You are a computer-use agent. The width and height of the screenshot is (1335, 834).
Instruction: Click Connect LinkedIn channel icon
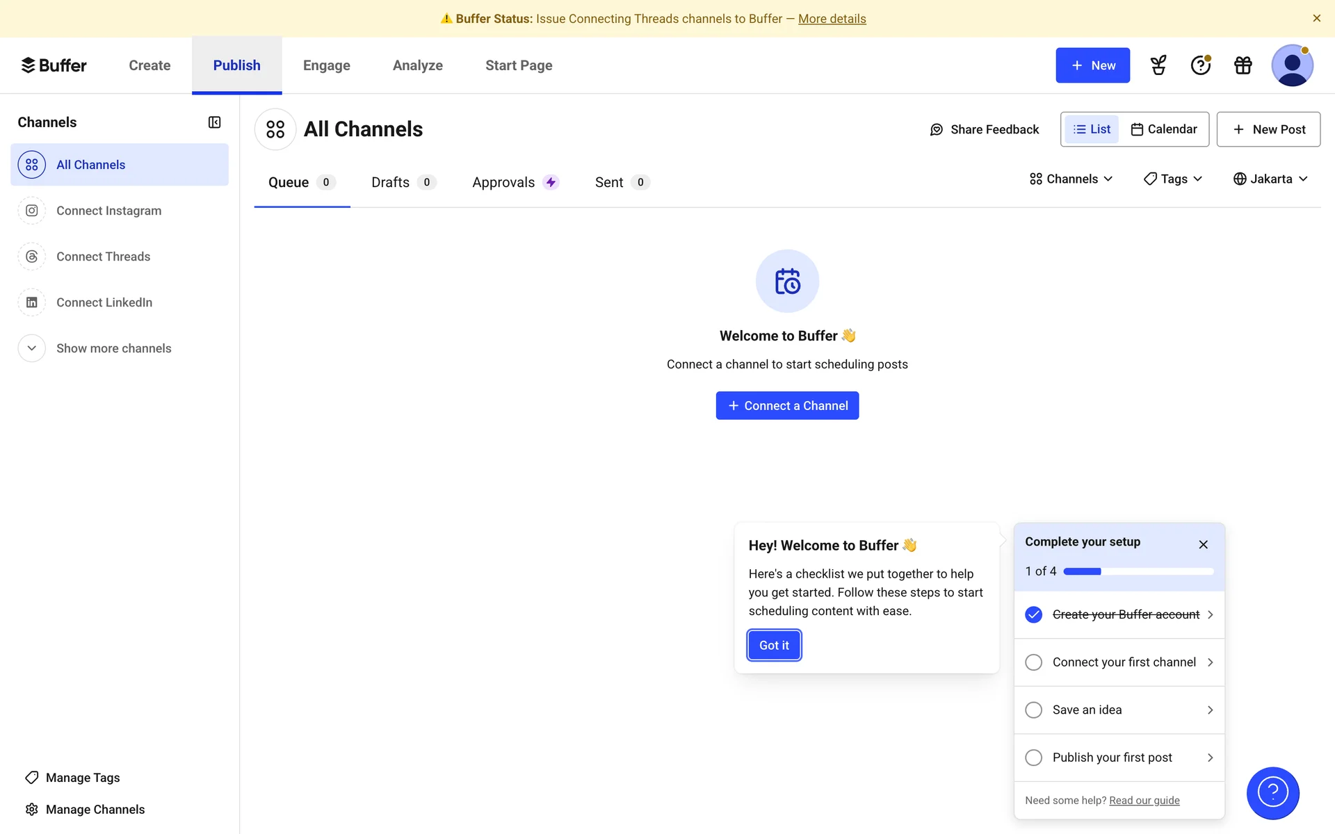(32, 302)
